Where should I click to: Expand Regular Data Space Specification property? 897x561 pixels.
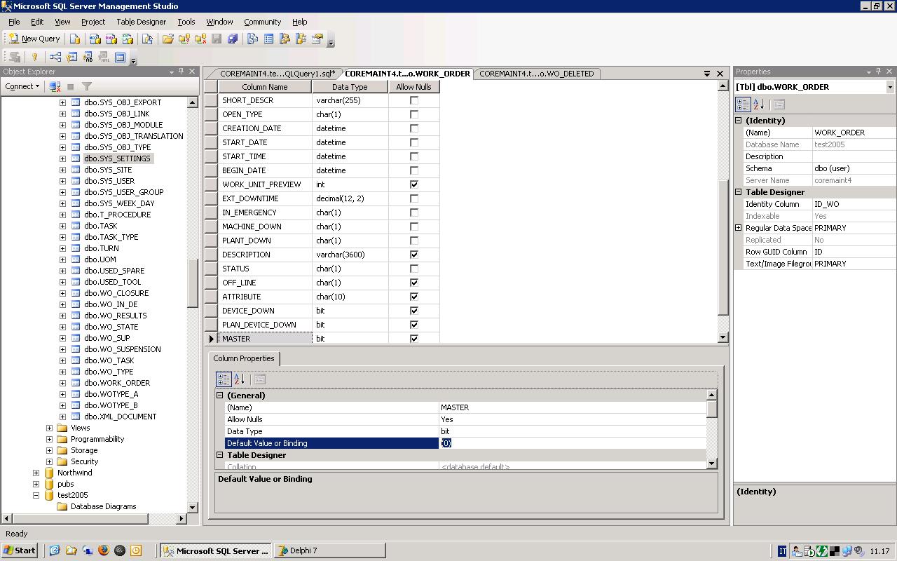pos(738,228)
